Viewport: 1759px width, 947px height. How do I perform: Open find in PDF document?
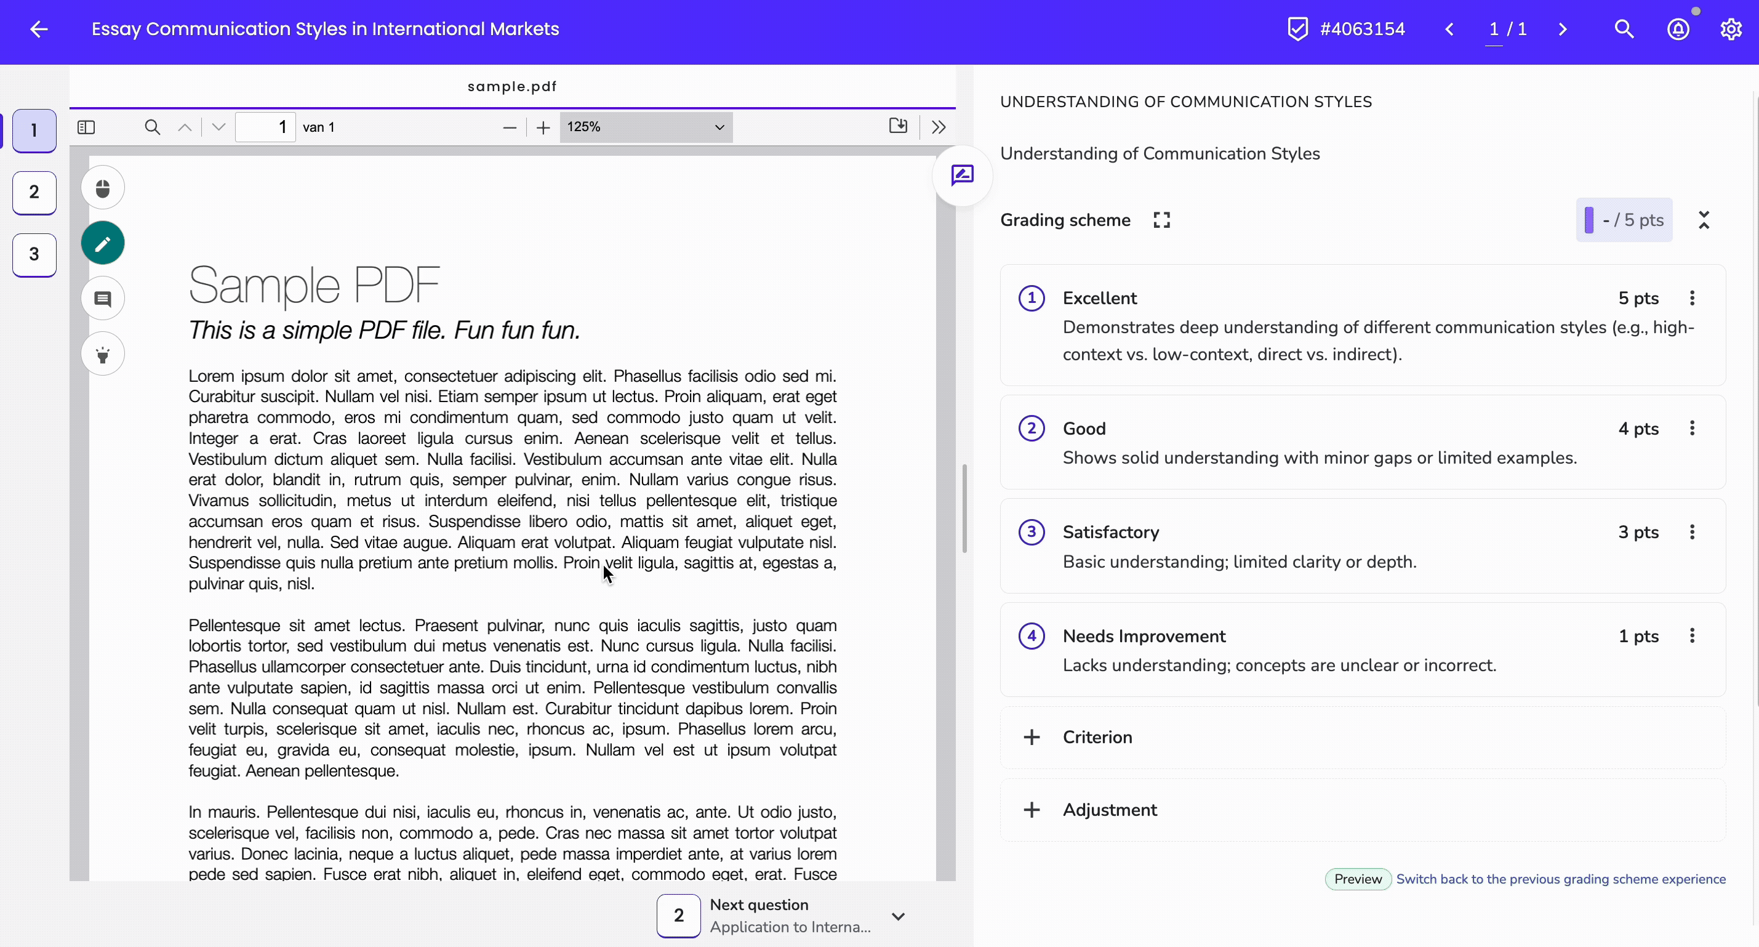pos(152,127)
